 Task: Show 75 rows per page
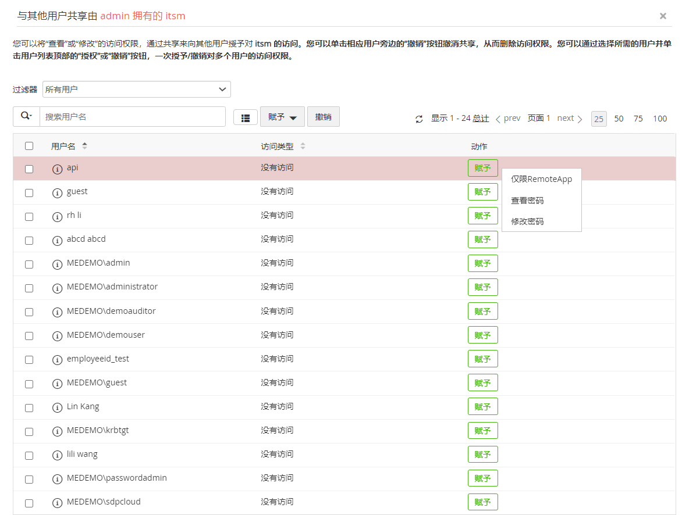[638, 119]
